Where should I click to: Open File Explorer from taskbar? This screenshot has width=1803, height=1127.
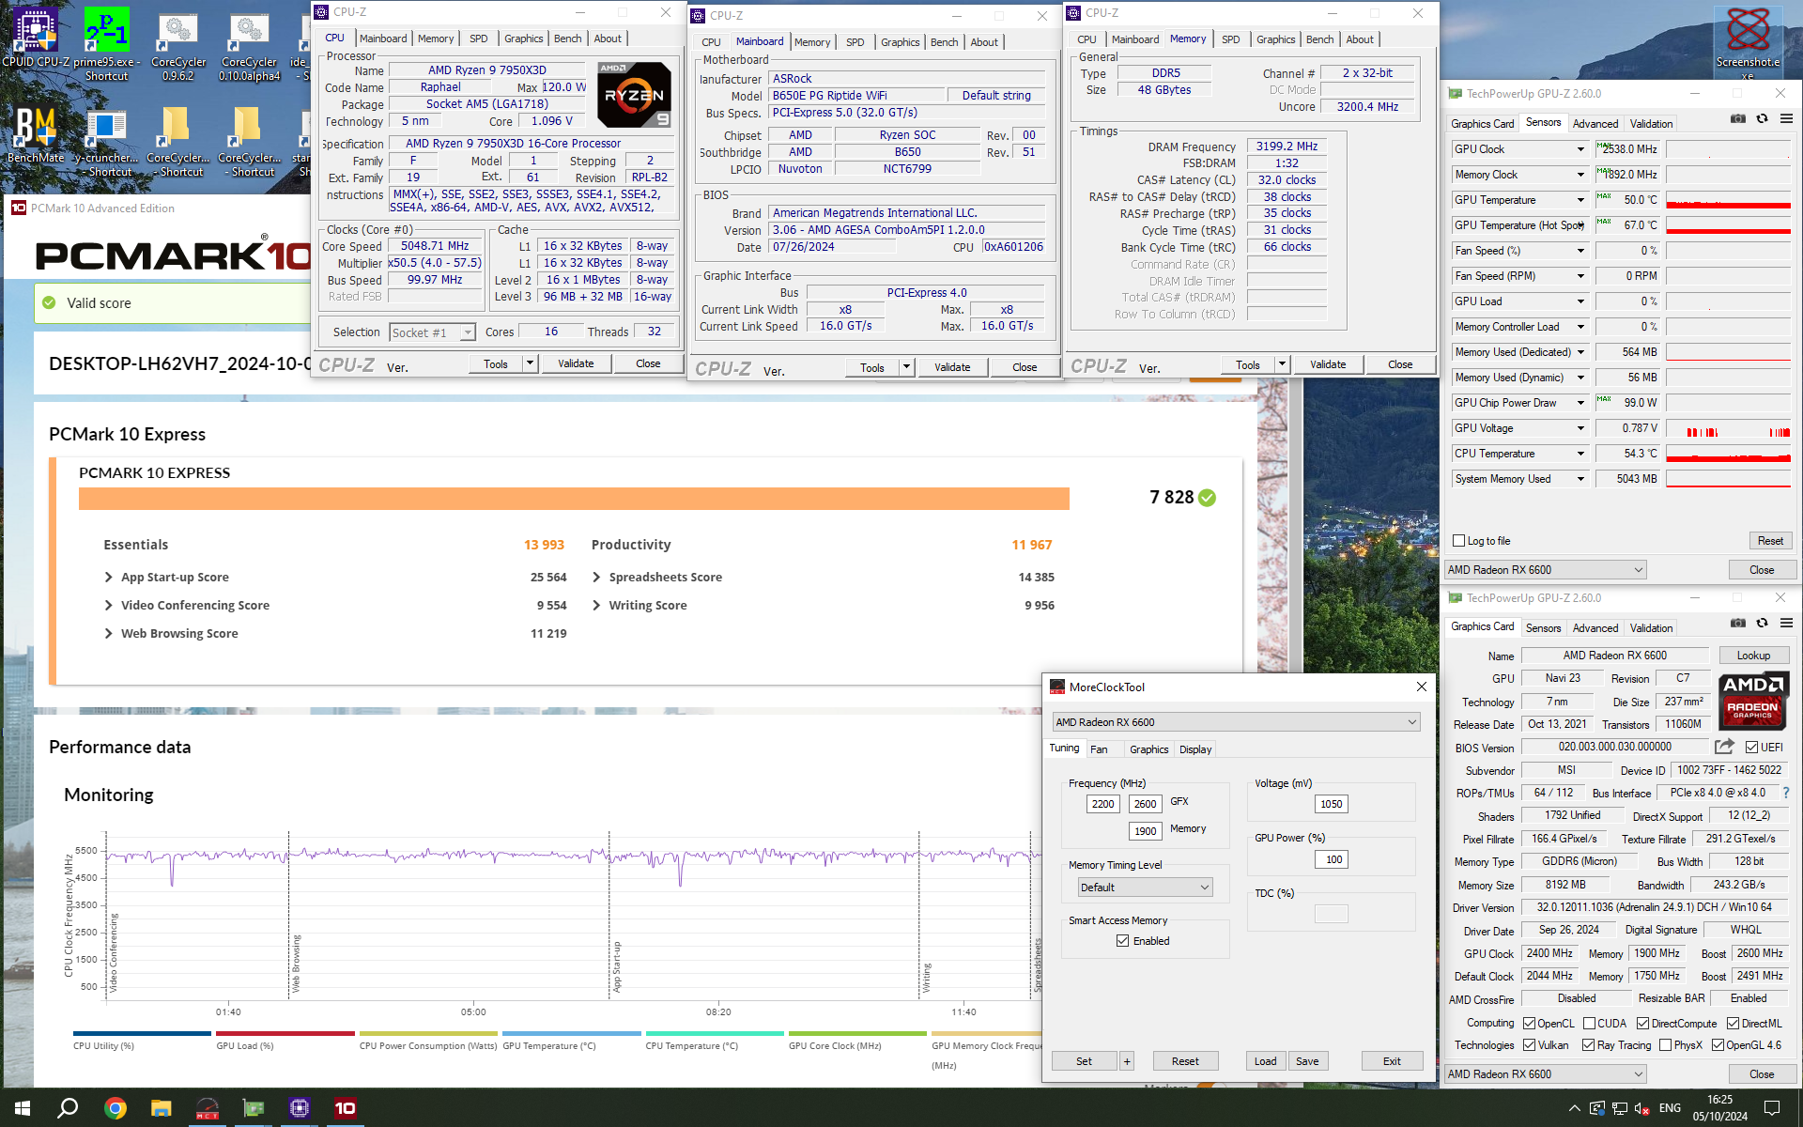coord(162,1108)
